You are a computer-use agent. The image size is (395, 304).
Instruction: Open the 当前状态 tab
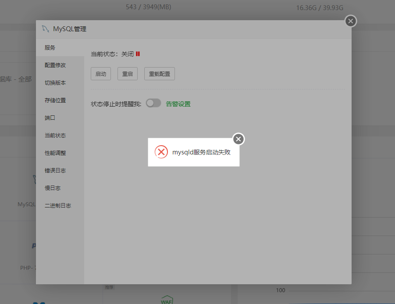click(x=60, y=136)
